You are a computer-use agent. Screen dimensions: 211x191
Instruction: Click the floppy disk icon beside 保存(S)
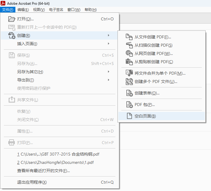coord(12,55)
